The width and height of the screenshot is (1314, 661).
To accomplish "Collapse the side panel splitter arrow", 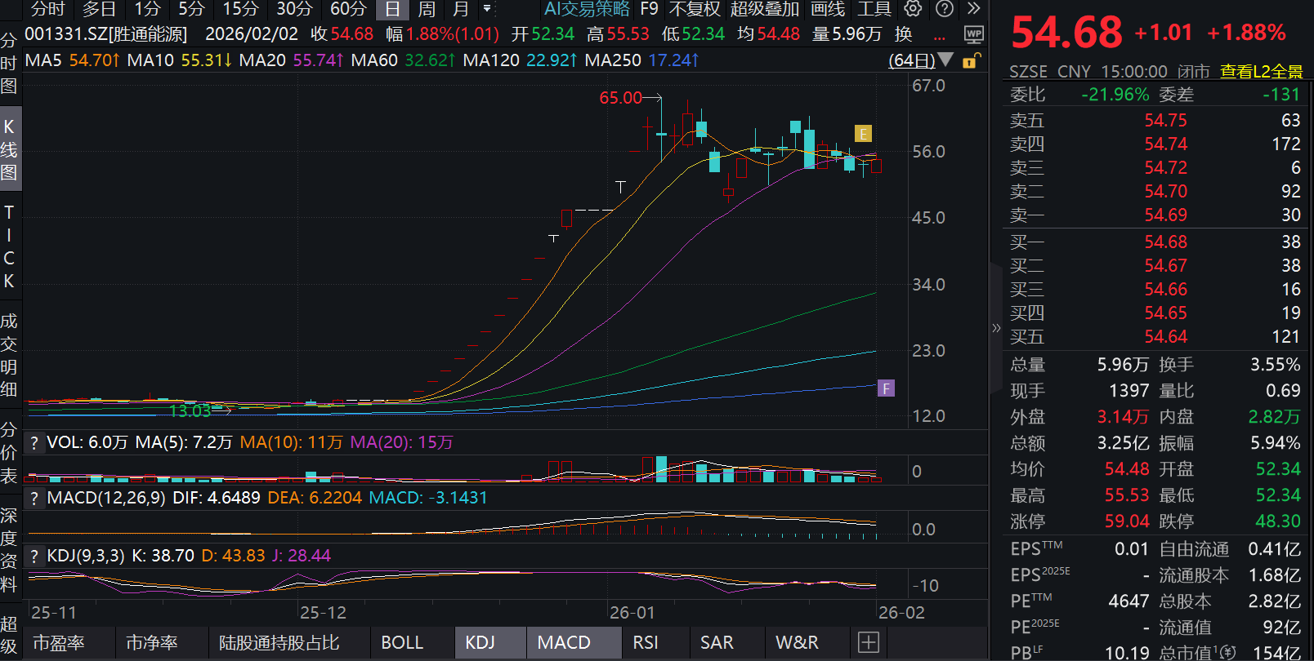I will [995, 328].
